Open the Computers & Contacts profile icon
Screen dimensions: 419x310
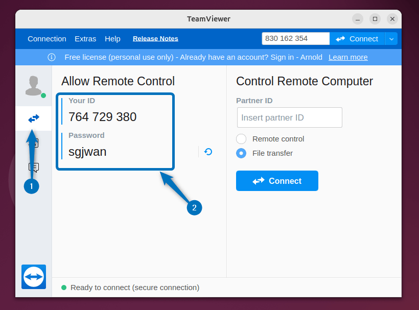(33, 85)
